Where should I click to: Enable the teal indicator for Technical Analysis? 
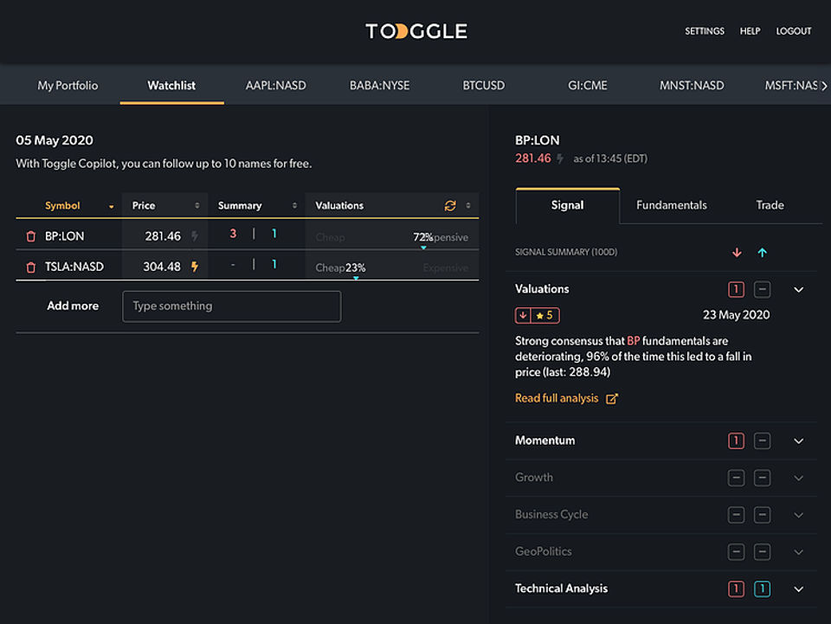763,589
